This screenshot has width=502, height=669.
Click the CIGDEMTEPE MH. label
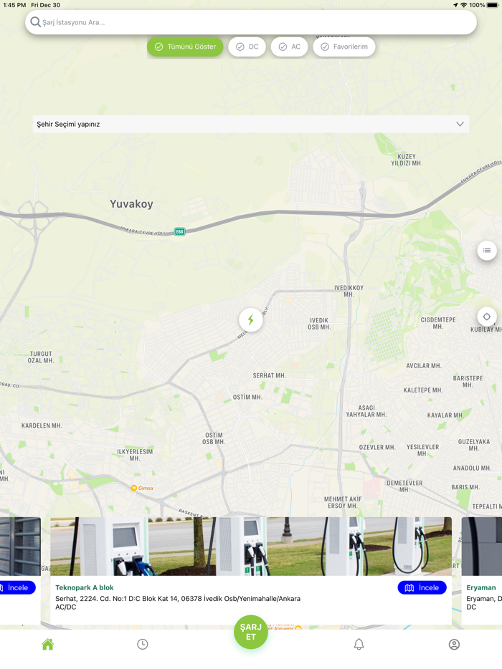(438, 323)
